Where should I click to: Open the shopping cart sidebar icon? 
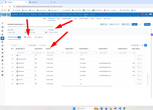tap(2, 53)
